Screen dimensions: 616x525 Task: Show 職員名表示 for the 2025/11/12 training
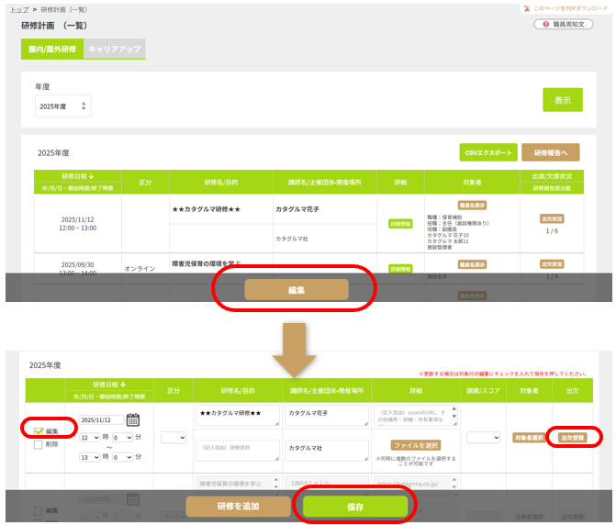pyautogui.click(x=472, y=205)
